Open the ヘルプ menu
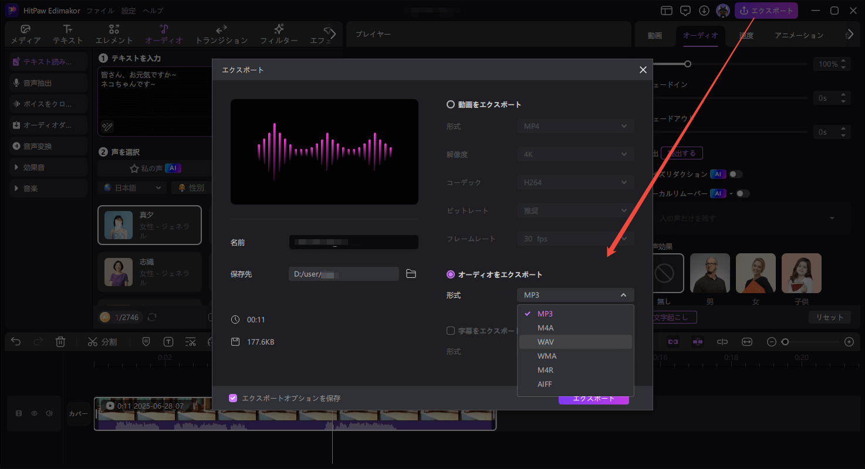Viewport: 865px width, 469px height. tap(153, 11)
